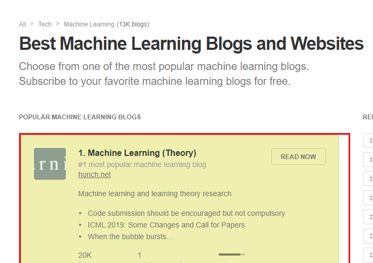Screen dimensions: 373x263
Task: Click the fifth hashtag tag in related sidebar
Action: point(368,217)
